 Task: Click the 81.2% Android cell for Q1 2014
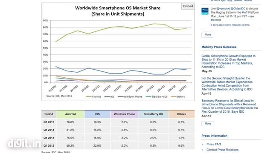pyautogui.click(x=70, y=130)
